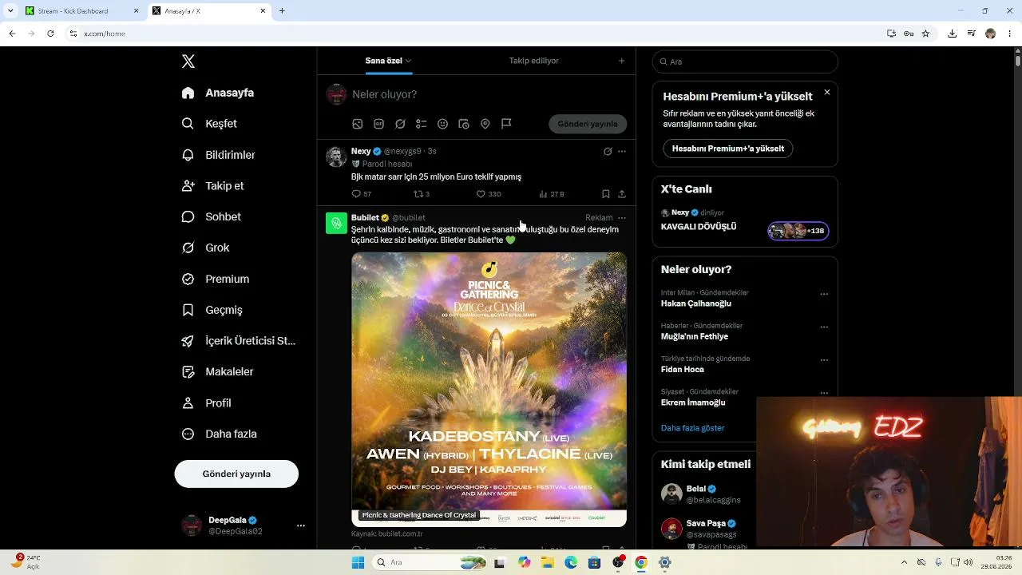Screen dimensions: 1022x575
Task: Click the Ara search box on X
Action: coord(745,61)
